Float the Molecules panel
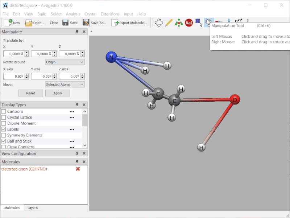Screen dimensions: 290x218 pos(77,162)
